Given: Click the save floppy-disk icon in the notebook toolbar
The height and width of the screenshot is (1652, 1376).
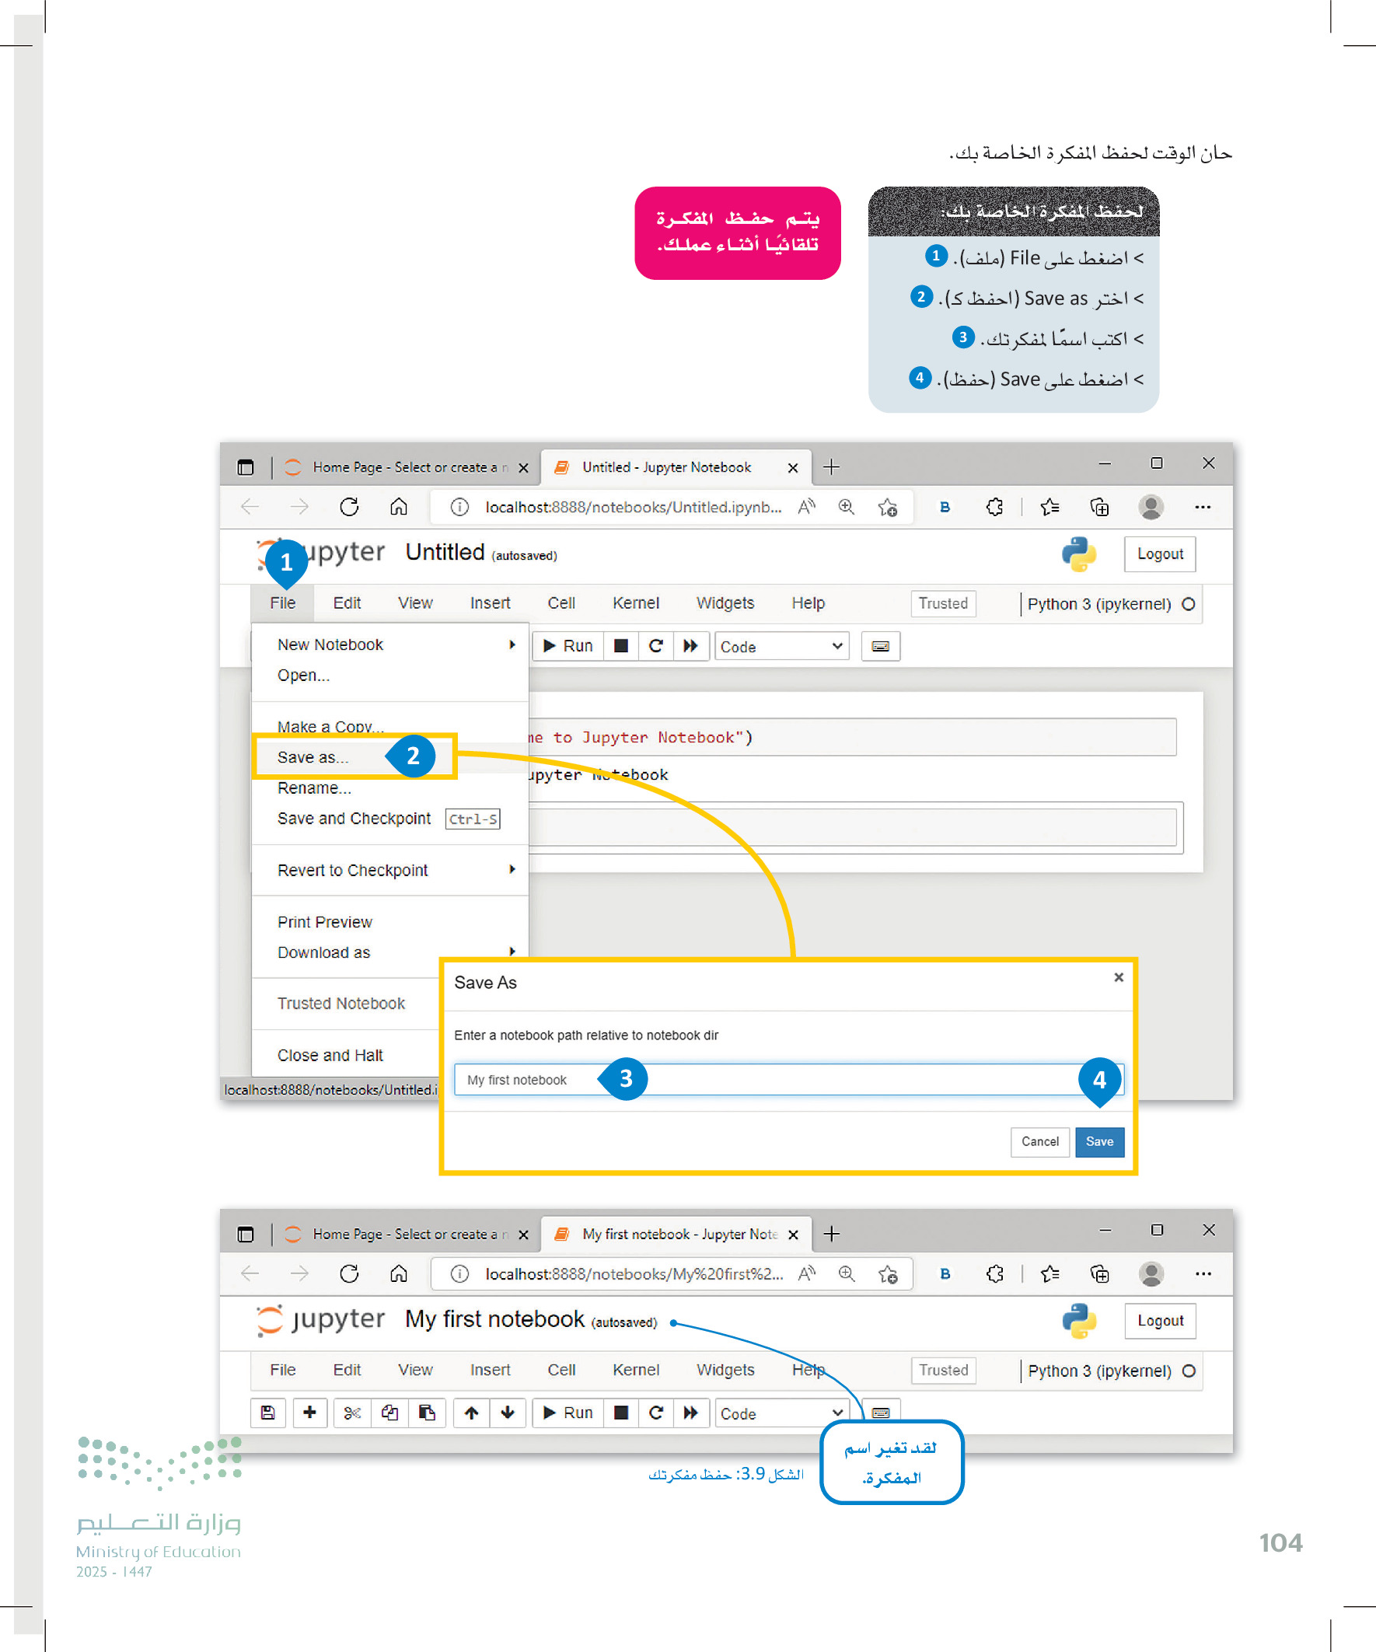Looking at the screenshot, I should 267,1413.
